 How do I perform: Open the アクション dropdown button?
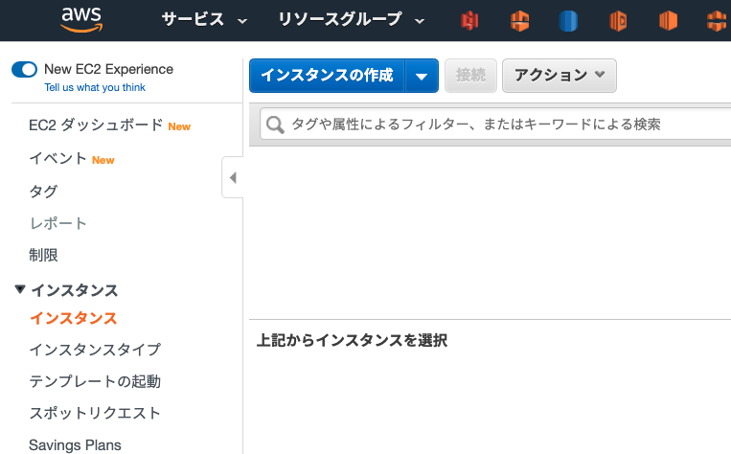coord(560,76)
